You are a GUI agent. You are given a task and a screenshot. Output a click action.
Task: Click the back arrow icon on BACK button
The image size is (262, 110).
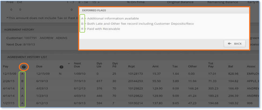pyautogui.click(x=230, y=44)
